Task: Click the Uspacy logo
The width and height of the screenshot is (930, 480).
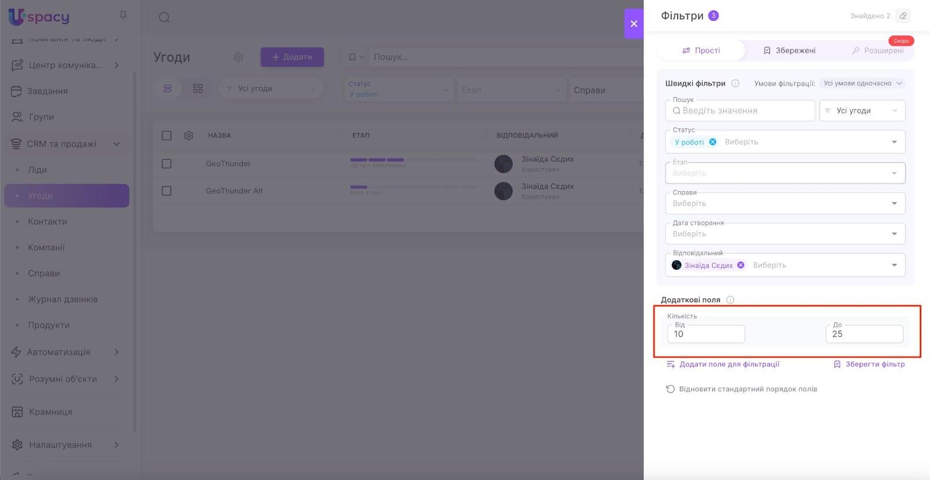Action: pos(39,17)
